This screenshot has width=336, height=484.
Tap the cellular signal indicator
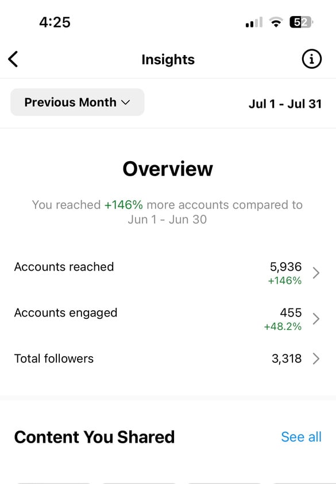pyautogui.click(x=253, y=21)
